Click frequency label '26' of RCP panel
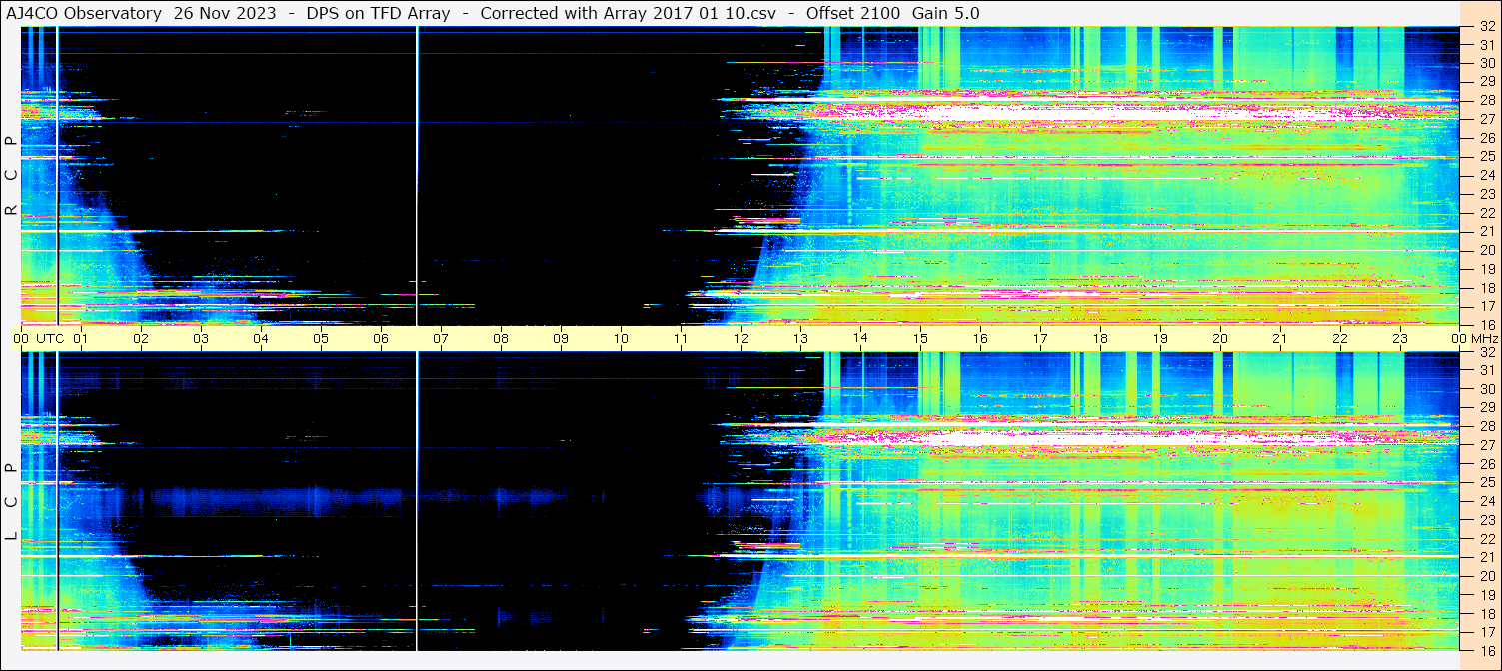Image resolution: width=1502 pixels, height=671 pixels. tap(1486, 138)
